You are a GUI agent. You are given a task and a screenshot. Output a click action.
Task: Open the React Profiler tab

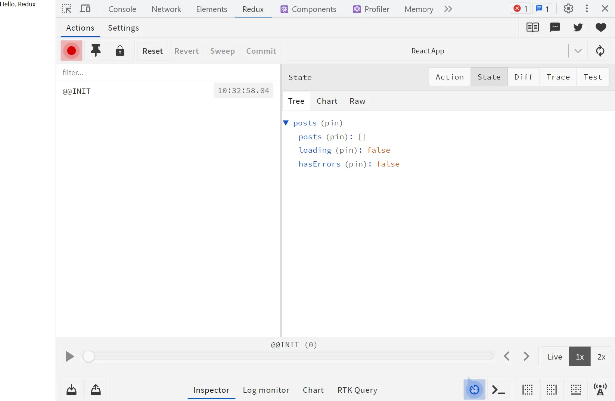[371, 9]
